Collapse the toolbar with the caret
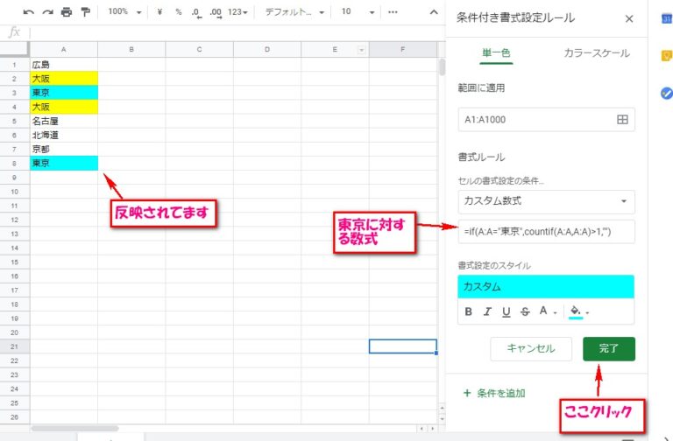Image resolution: width=673 pixels, height=441 pixels. [434, 12]
